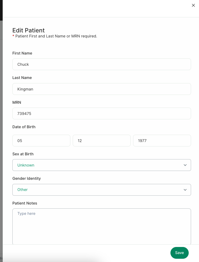
Task: Click the Patient Notes label
Action: click(25, 203)
